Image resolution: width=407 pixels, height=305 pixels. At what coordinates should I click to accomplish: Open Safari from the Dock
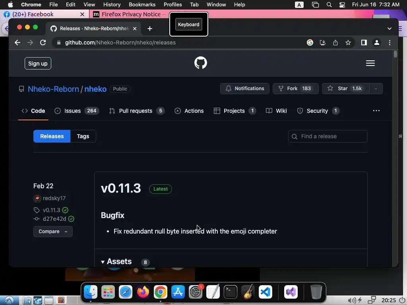click(x=125, y=292)
